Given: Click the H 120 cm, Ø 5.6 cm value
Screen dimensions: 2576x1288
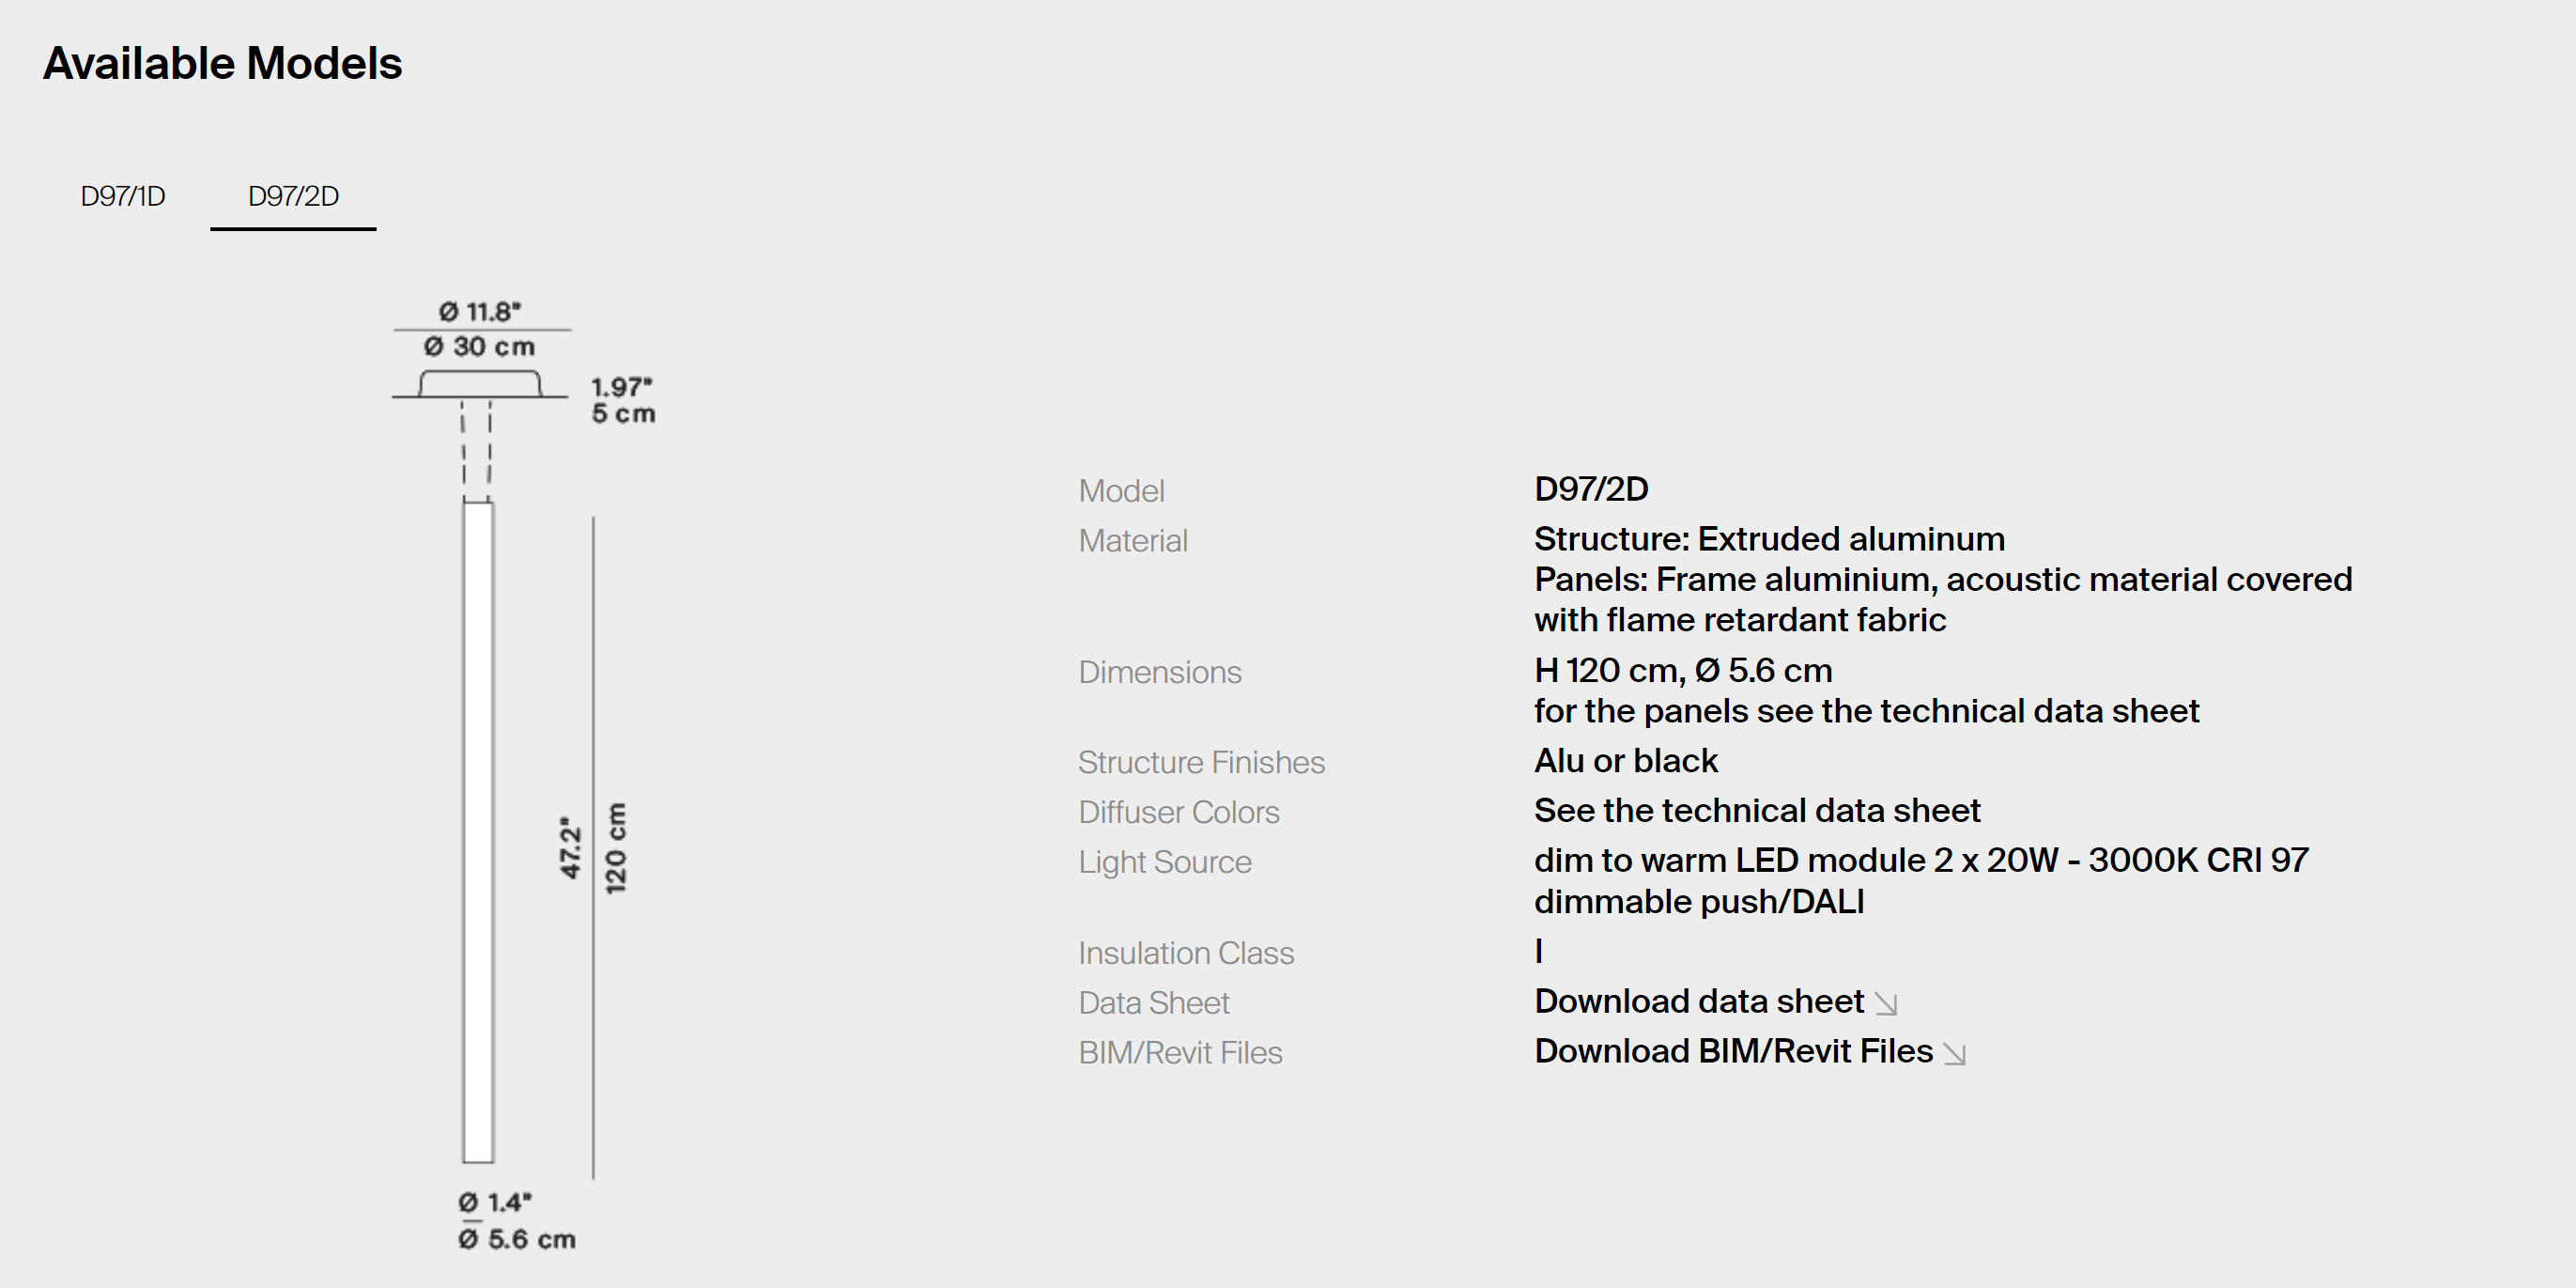Looking at the screenshot, I should click(x=1683, y=670).
